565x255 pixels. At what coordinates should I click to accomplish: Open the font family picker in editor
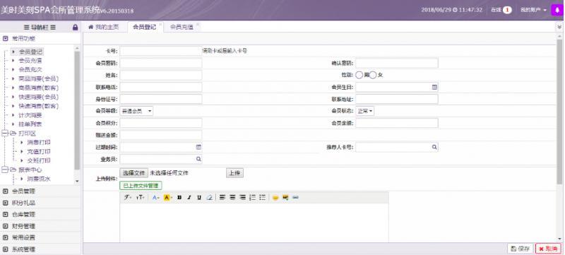point(128,197)
